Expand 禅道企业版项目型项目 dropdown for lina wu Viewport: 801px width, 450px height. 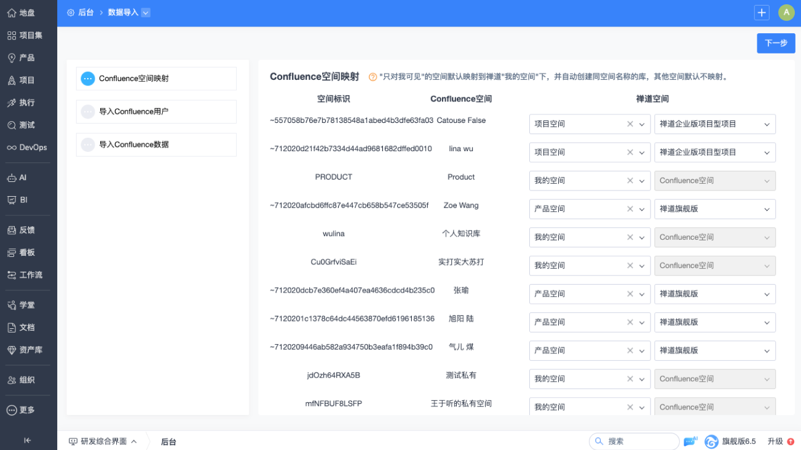(x=767, y=152)
